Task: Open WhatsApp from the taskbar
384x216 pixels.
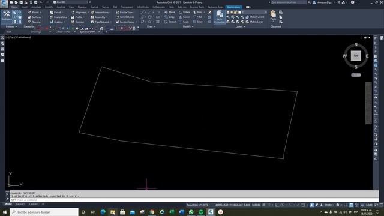Action: [191, 212]
